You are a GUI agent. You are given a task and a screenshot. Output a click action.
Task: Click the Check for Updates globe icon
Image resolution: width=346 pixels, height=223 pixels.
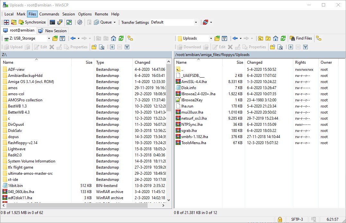[x=205, y=22]
